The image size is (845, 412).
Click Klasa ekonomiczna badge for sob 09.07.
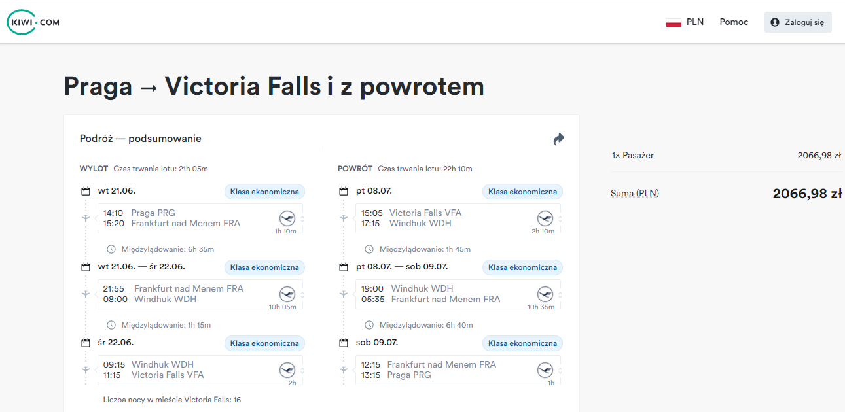pos(522,343)
